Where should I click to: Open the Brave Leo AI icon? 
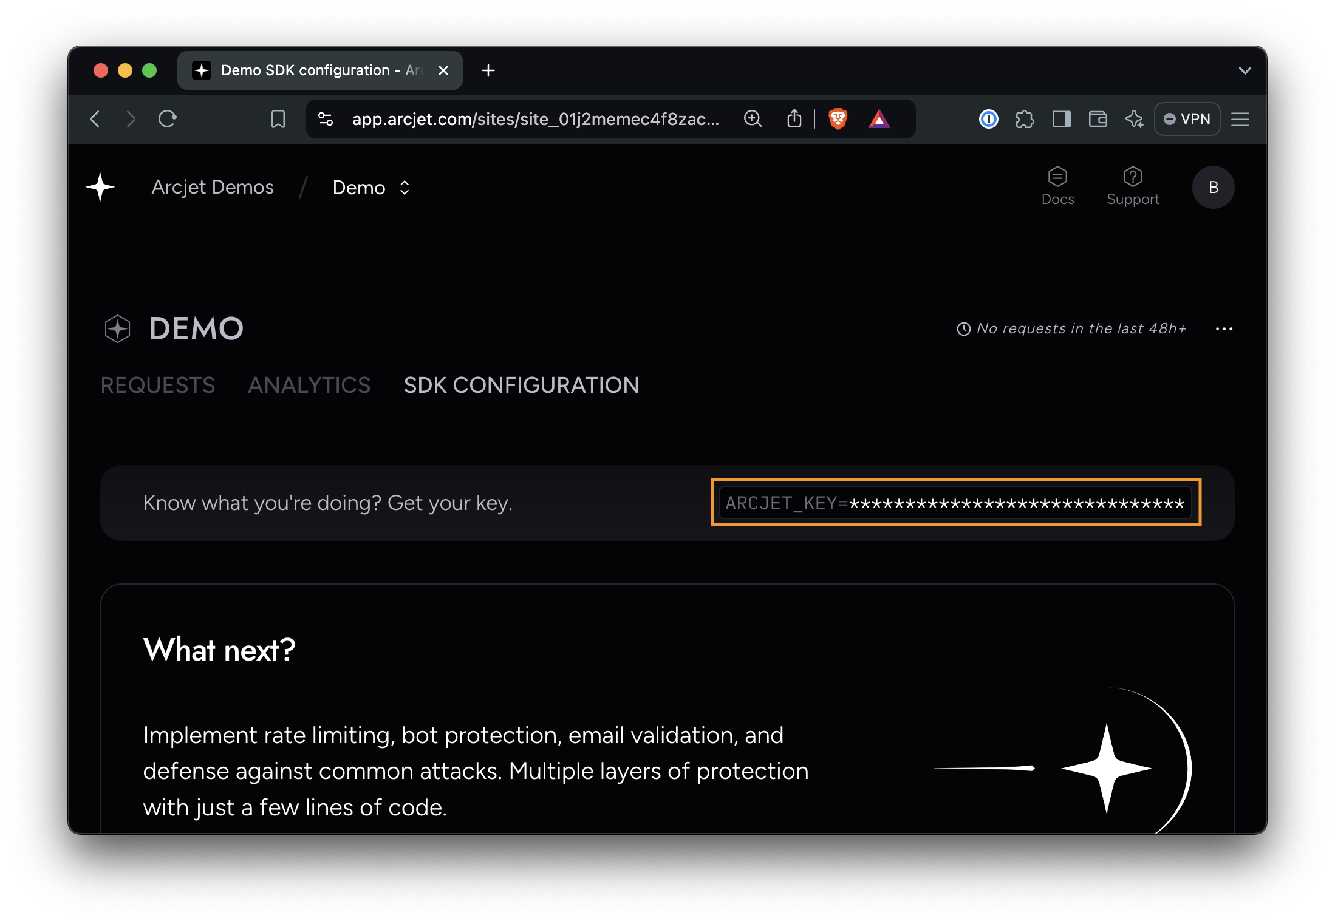[x=1135, y=119]
